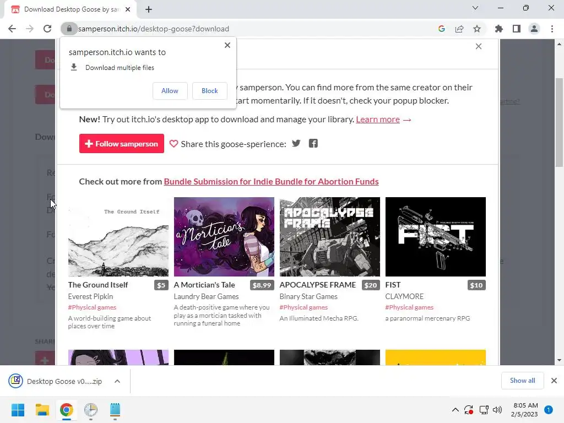Click The Ground Itself title link
Screen dimensions: 564x423
coord(98,285)
